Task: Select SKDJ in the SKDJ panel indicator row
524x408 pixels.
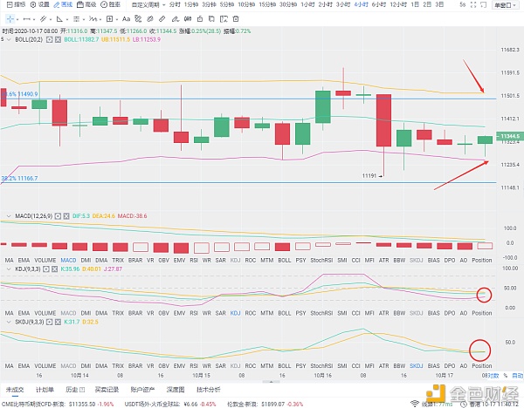Action: click(x=417, y=366)
